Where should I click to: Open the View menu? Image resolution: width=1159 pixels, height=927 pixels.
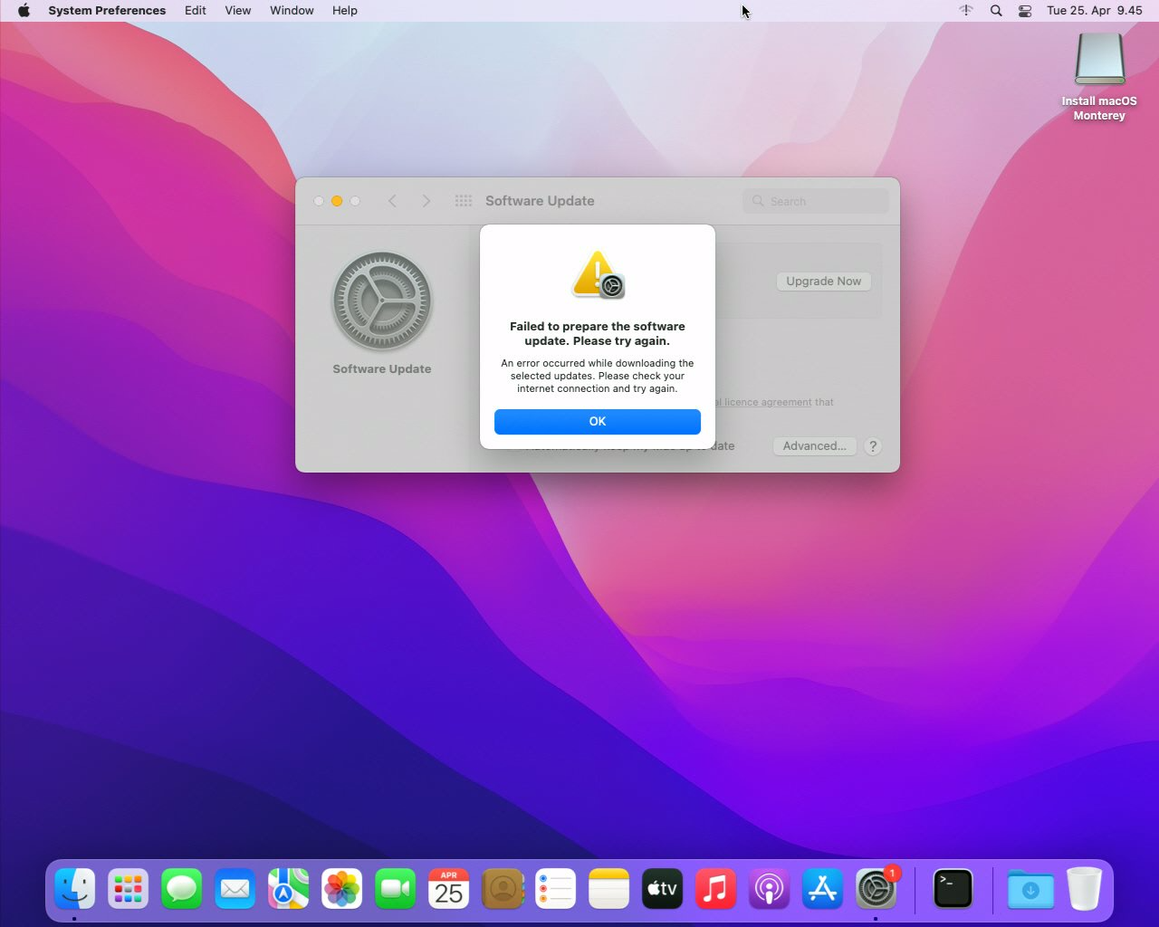(238, 11)
